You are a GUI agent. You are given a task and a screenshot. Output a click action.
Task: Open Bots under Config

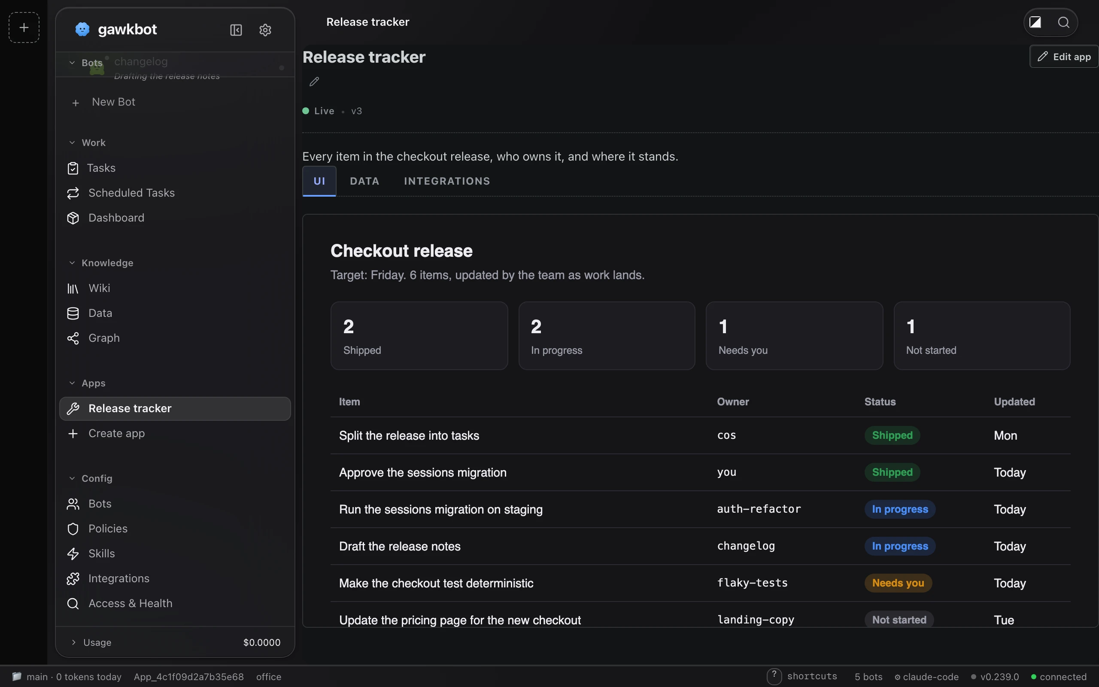(x=175, y=504)
